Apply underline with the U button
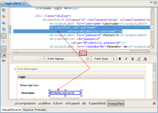Screen dimensions: 158x113 point(133,59)
